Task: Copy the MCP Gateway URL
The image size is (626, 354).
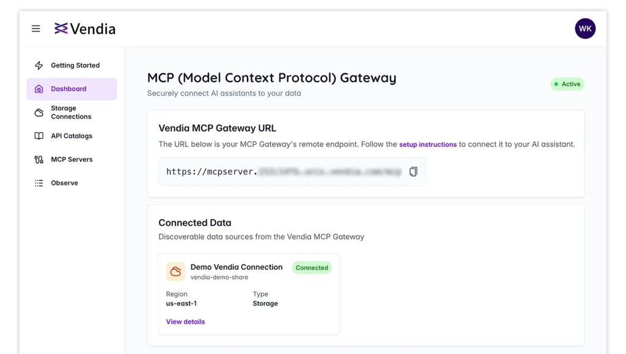Action: (x=413, y=172)
